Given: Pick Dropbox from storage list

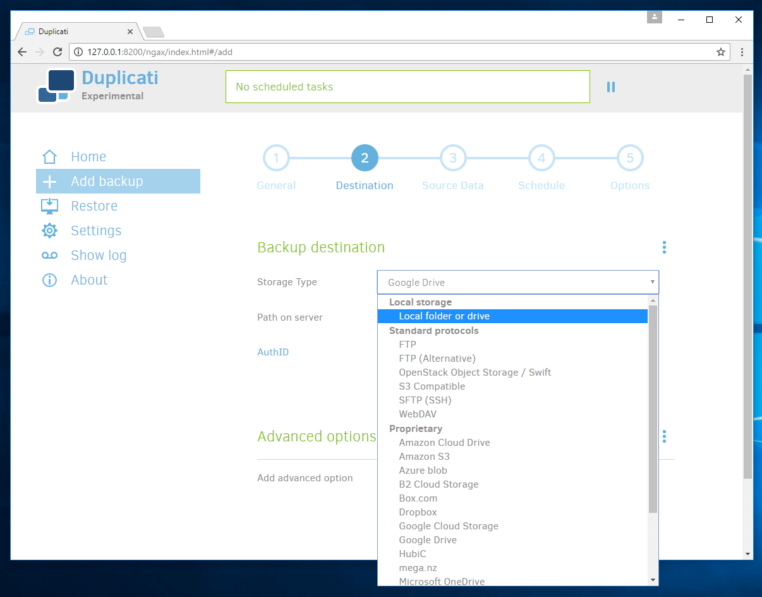Looking at the screenshot, I should click(x=418, y=512).
